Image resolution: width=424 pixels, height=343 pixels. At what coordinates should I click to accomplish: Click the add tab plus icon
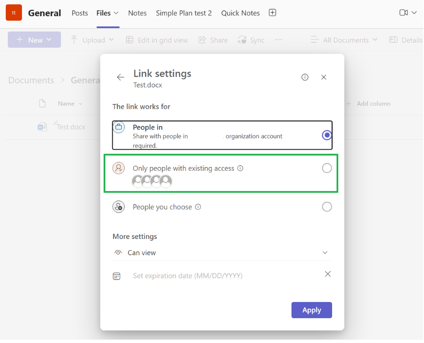(272, 13)
